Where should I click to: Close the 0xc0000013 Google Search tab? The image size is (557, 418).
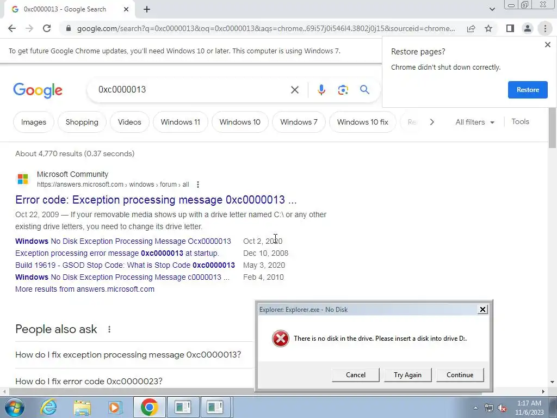pos(126,9)
